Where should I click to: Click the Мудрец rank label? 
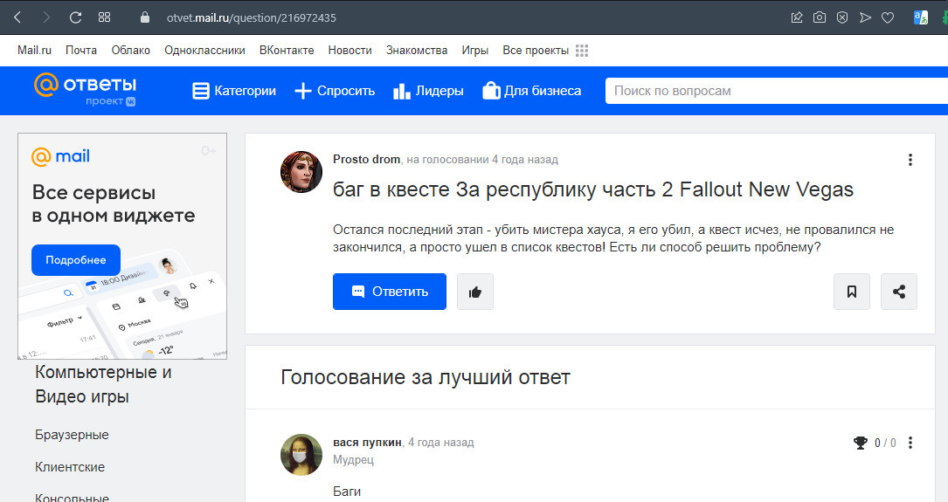[x=353, y=460]
